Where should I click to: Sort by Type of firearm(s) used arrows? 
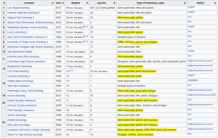click(185, 3)
